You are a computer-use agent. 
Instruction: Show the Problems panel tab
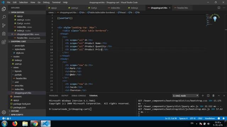tap(54, 96)
